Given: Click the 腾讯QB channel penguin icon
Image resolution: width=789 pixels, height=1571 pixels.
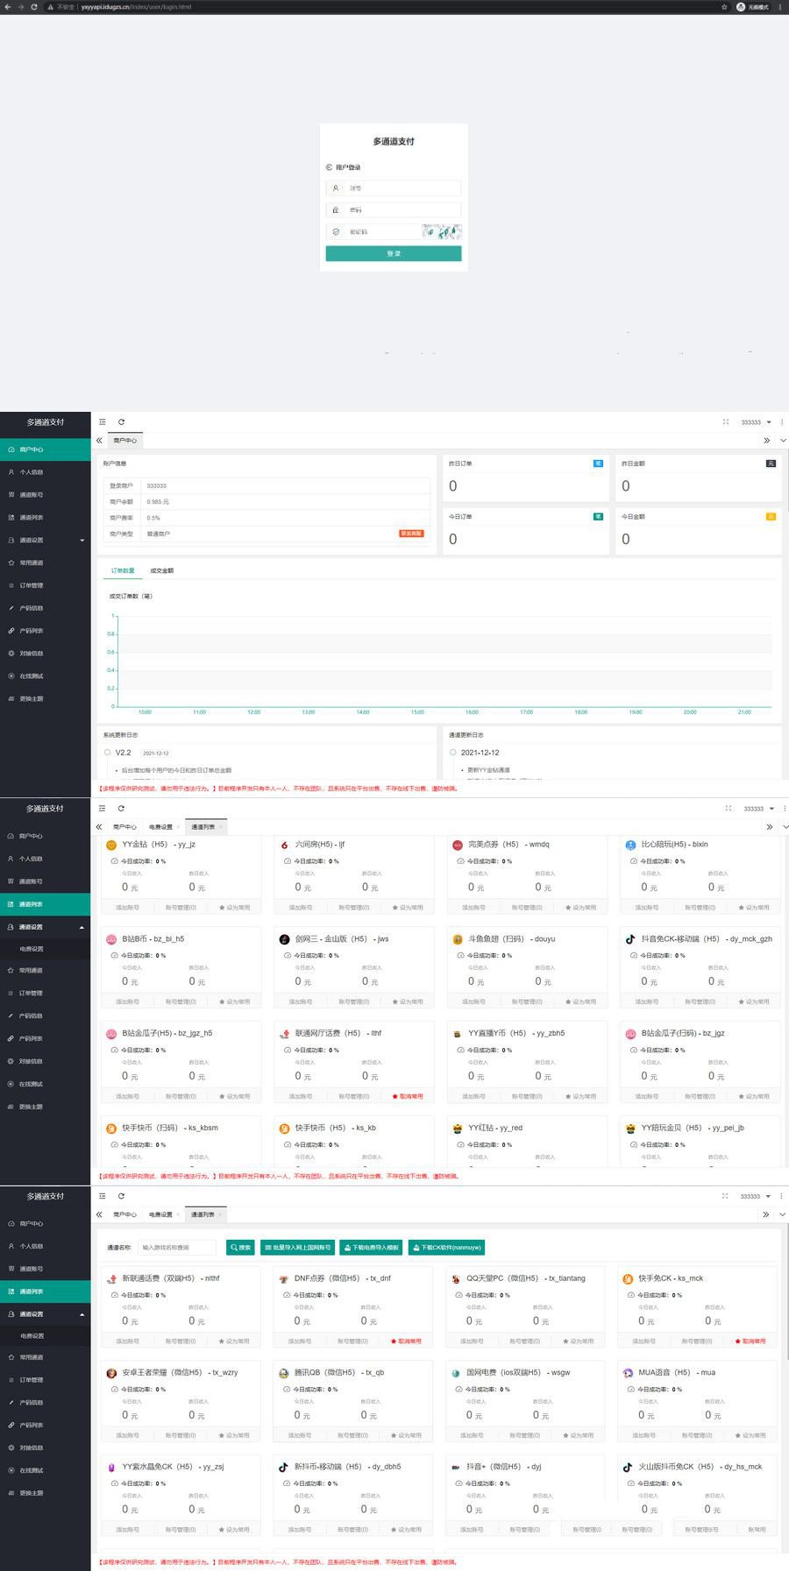Looking at the screenshot, I should (x=284, y=1373).
